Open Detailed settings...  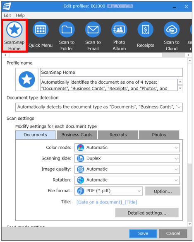tap(147, 213)
